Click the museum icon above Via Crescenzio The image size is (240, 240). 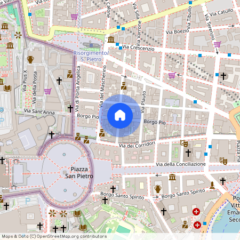[111, 39]
